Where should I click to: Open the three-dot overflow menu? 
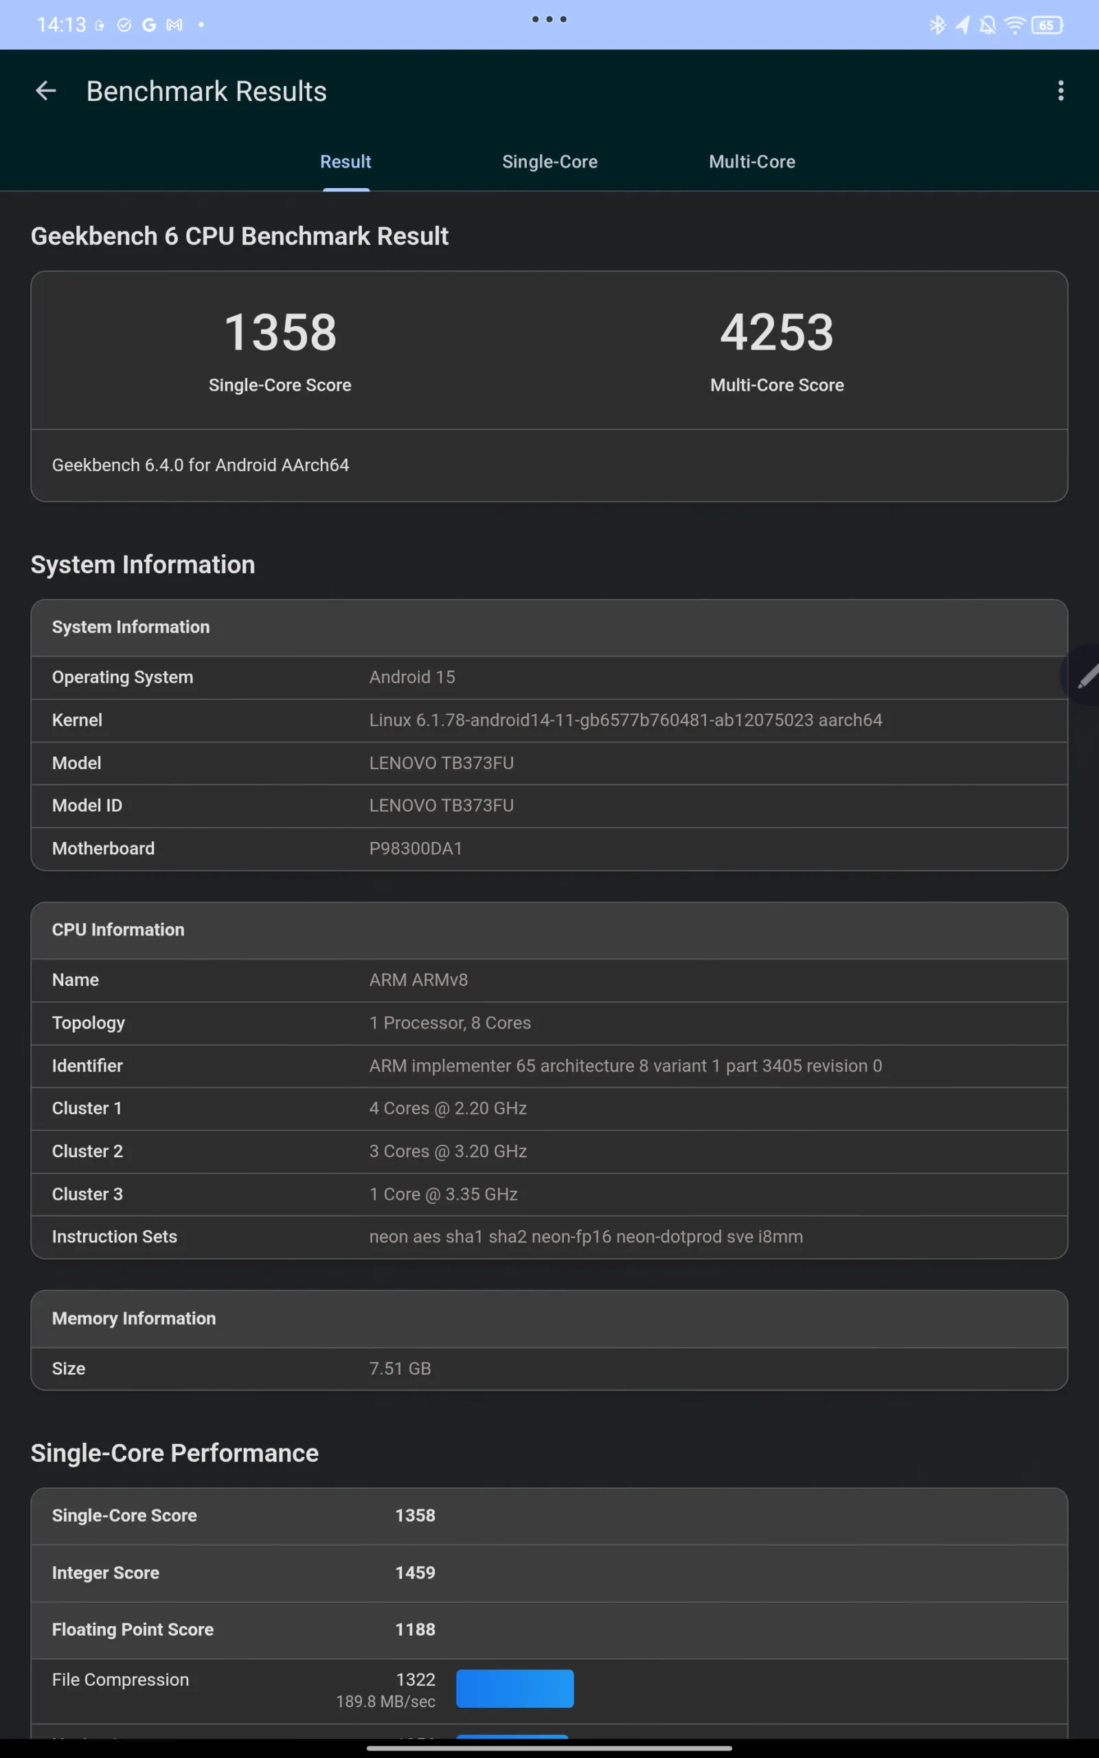1061,91
